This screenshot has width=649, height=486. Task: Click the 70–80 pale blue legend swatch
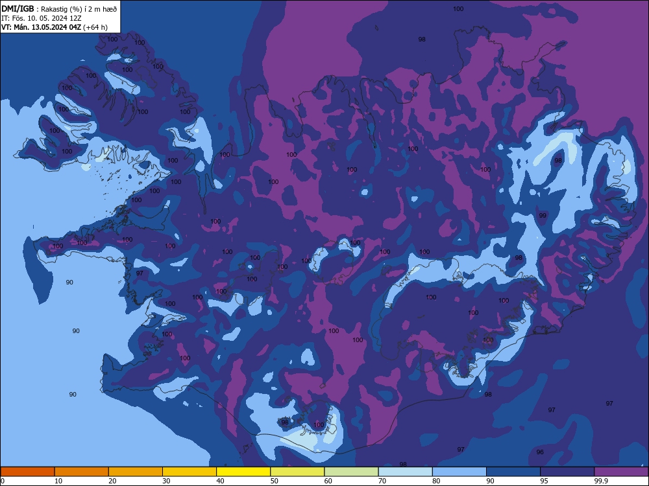(x=405, y=472)
